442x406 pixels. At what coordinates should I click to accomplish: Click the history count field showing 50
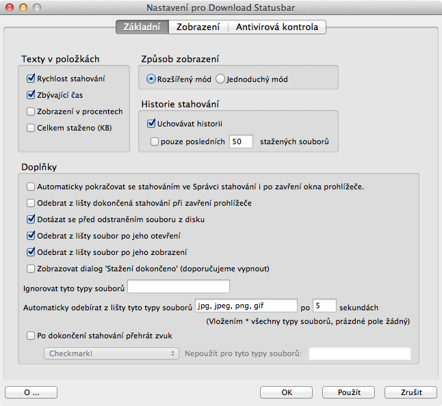[241, 141]
